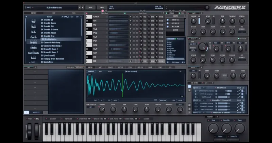Switch to the DRM SQ tab
Image resolution: width=272 pixels, height=143 pixels.
click(111, 67)
